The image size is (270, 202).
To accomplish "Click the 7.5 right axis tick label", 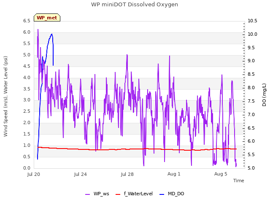I will coord(251,101).
